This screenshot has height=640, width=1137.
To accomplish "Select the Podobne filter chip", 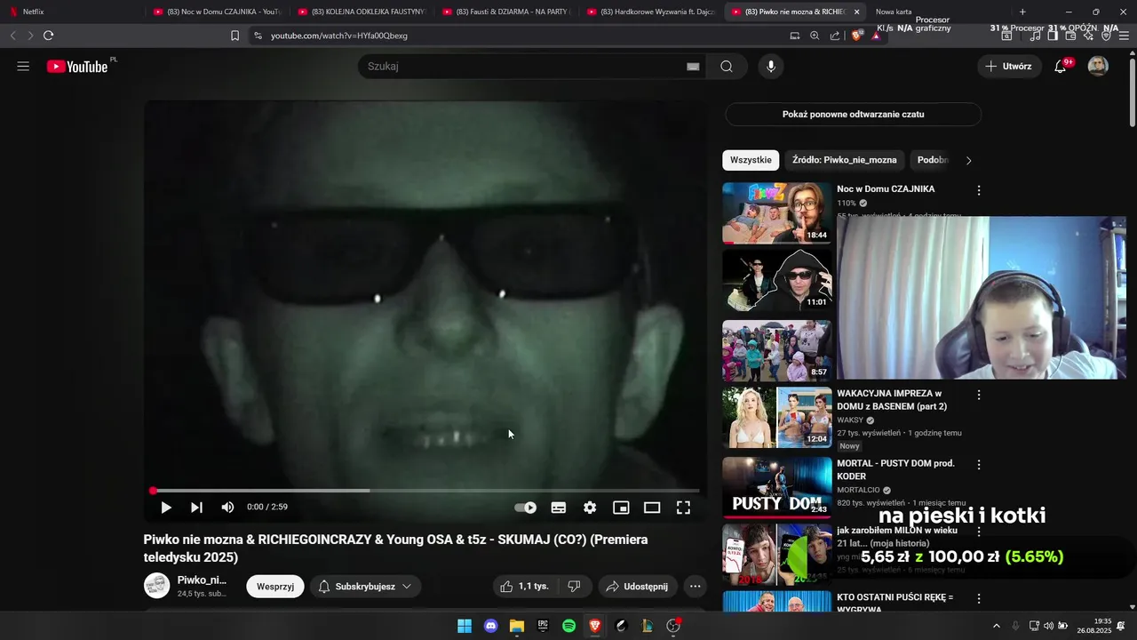I will tap(931, 160).
